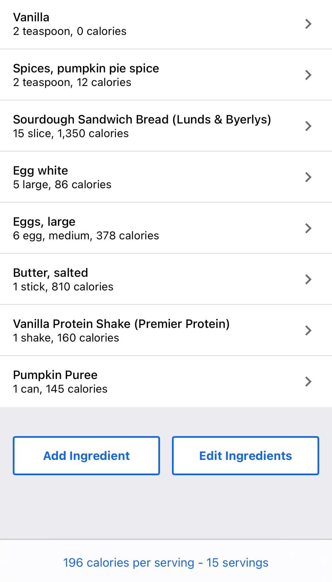Image resolution: width=332 pixels, height=582 pixels.
Task: Open the Egg white ingredient
Action: (41, 171)
